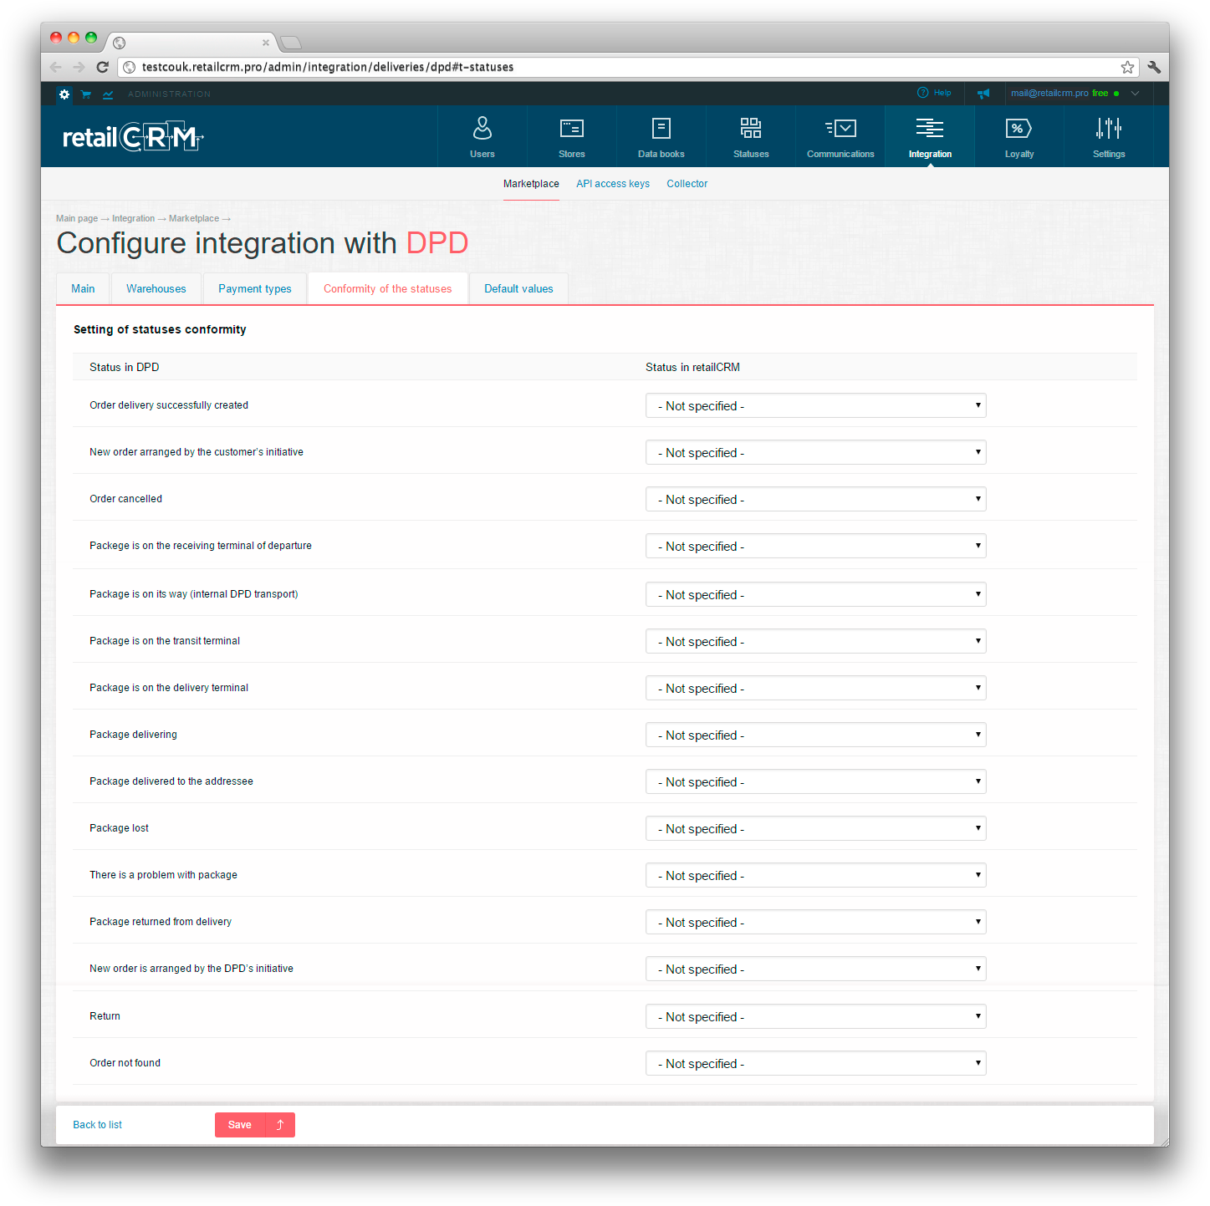Screen dimensions: 1210x1206
Task: Open the API access keys link
Action: [x=613, y=184]
